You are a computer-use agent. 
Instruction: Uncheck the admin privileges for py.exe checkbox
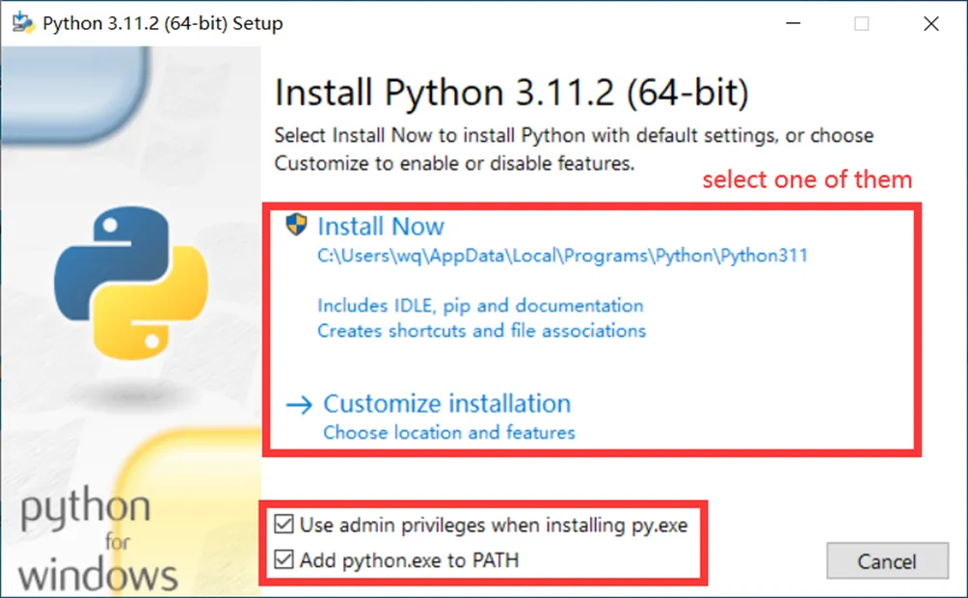point(283,526)
